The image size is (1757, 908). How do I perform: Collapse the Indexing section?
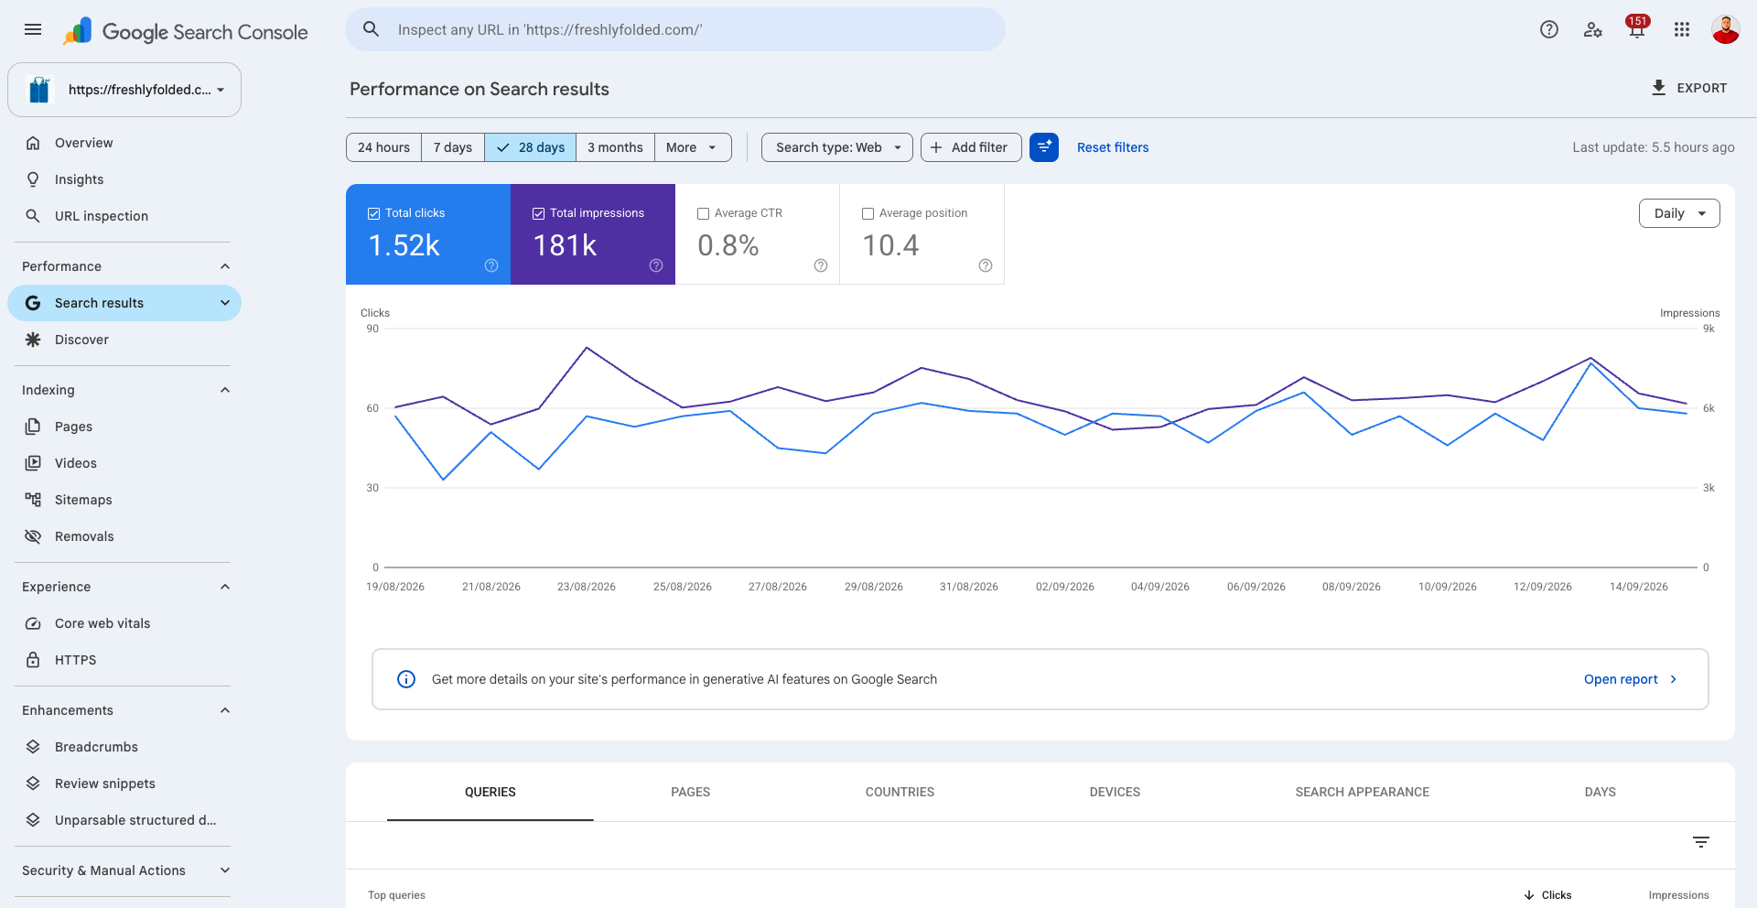point(225,390)
